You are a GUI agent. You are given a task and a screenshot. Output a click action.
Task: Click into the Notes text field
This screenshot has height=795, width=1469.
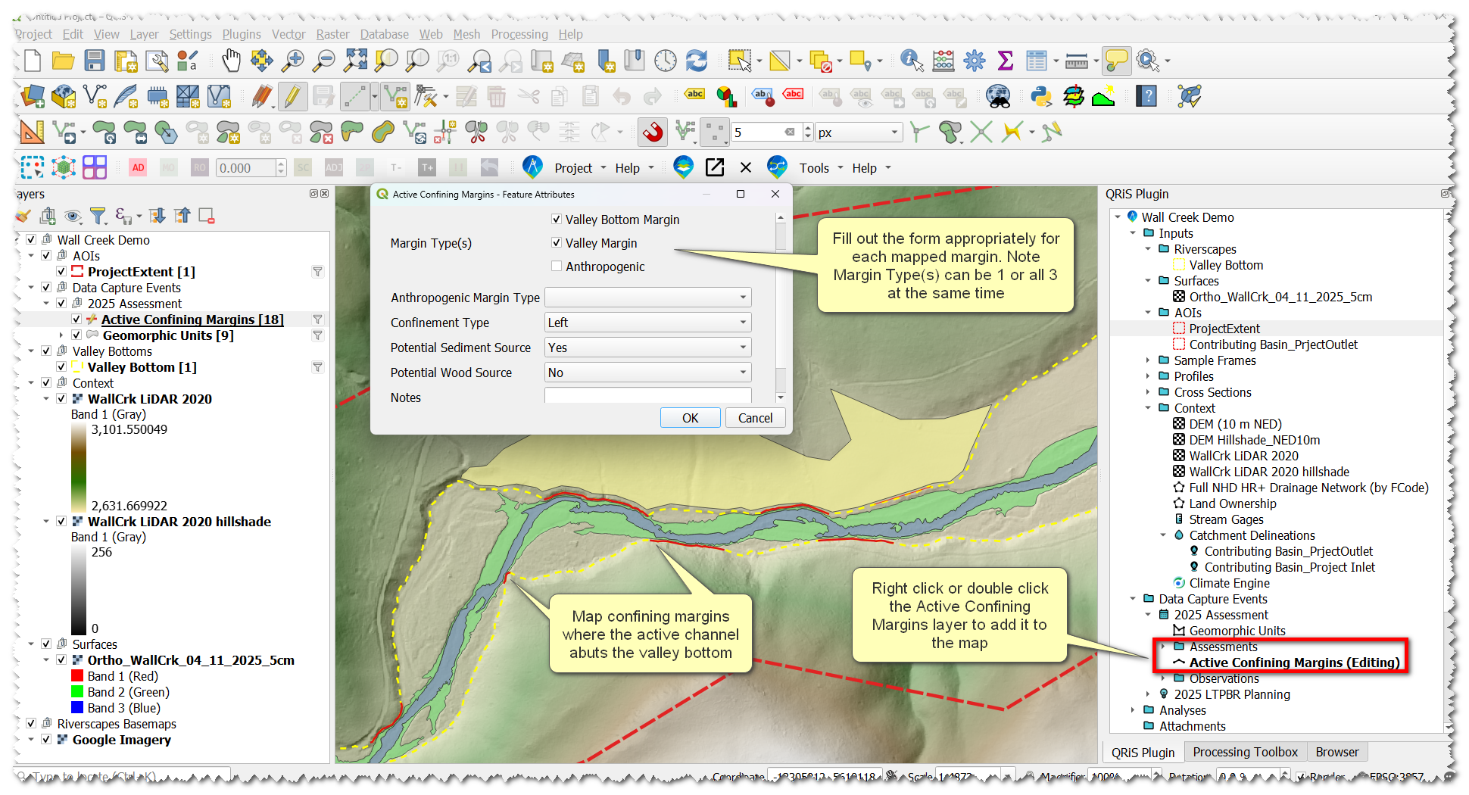647,396
